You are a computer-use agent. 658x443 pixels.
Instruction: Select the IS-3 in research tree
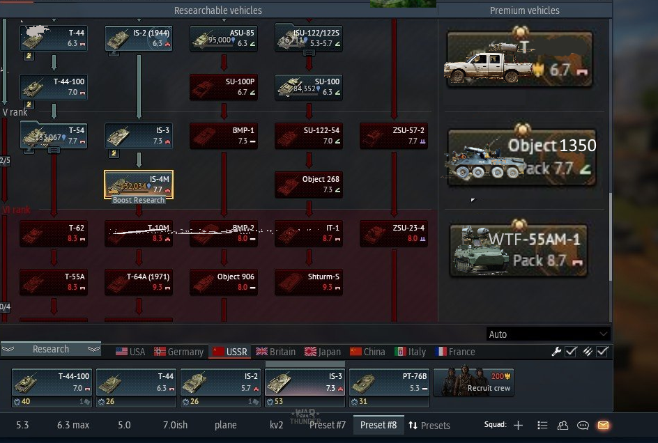pos(139,136)
